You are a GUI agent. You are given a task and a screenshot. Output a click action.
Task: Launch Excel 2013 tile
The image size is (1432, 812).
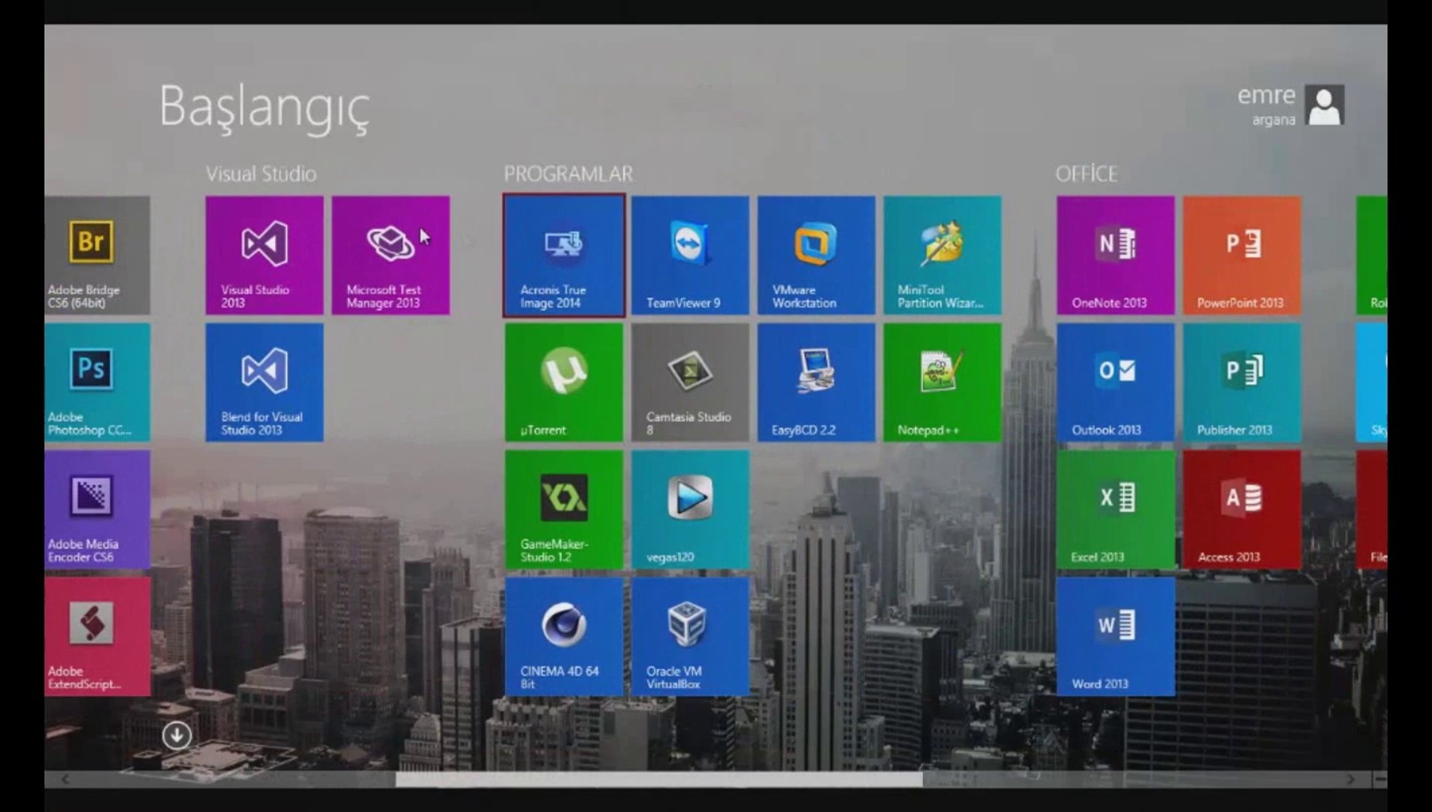[x=1116, y=510]
